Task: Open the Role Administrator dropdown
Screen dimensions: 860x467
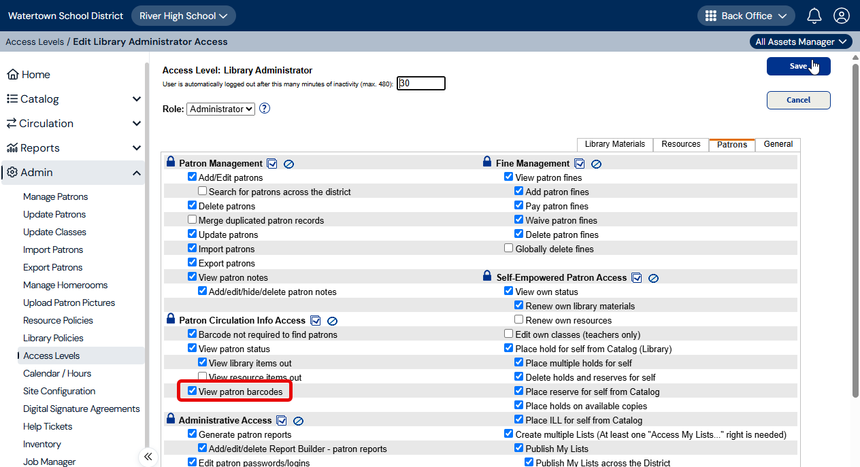Action: click(220, 108)
